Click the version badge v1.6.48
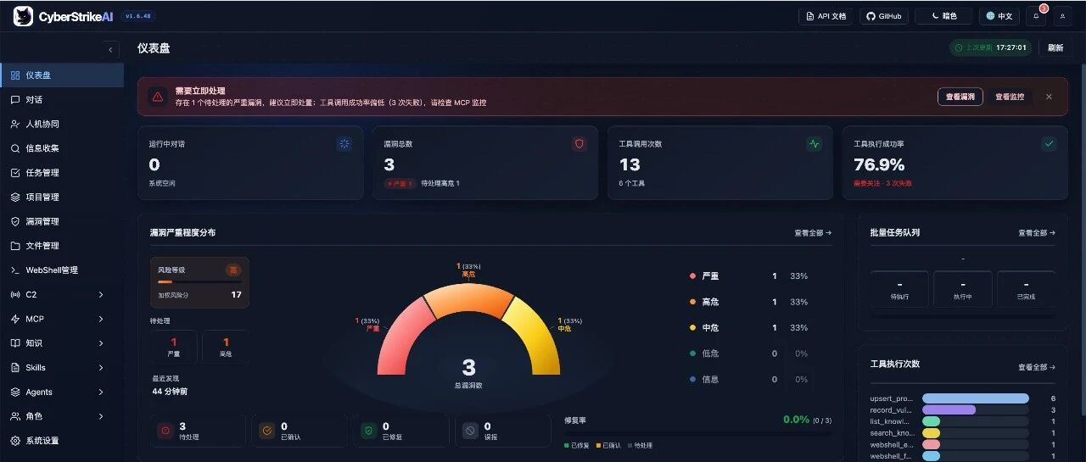The width and height of the screenshot is (1086, 462). pyautogui.click(x=139, y=16)
